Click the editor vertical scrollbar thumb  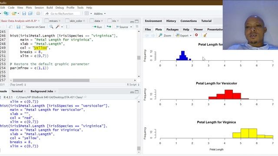[139, 58]
